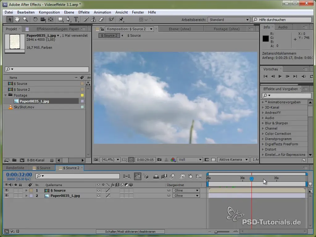
Task: Open the Effekte menu
Action: (x=84, y=12)
